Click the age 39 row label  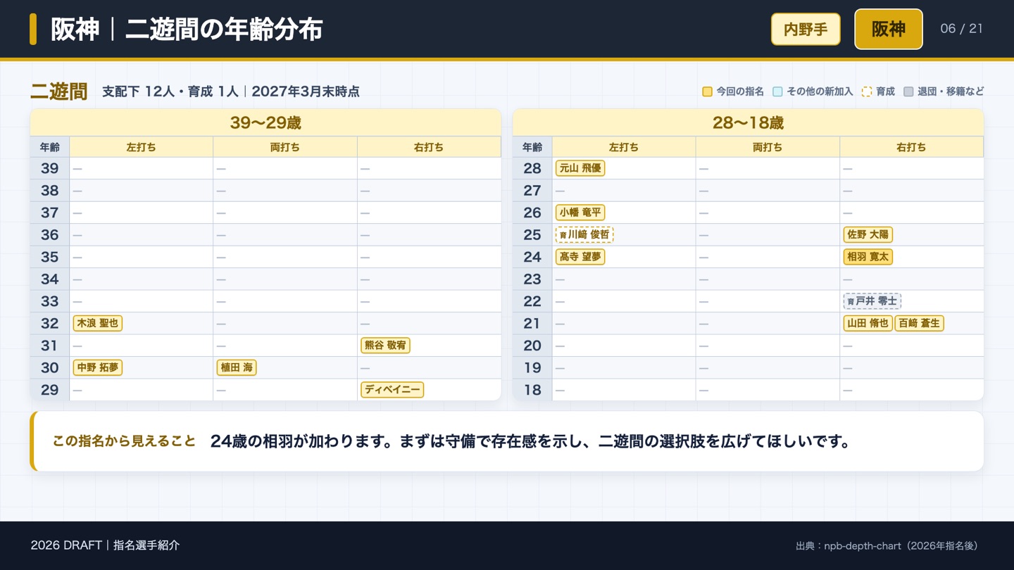tap(50, 168)
